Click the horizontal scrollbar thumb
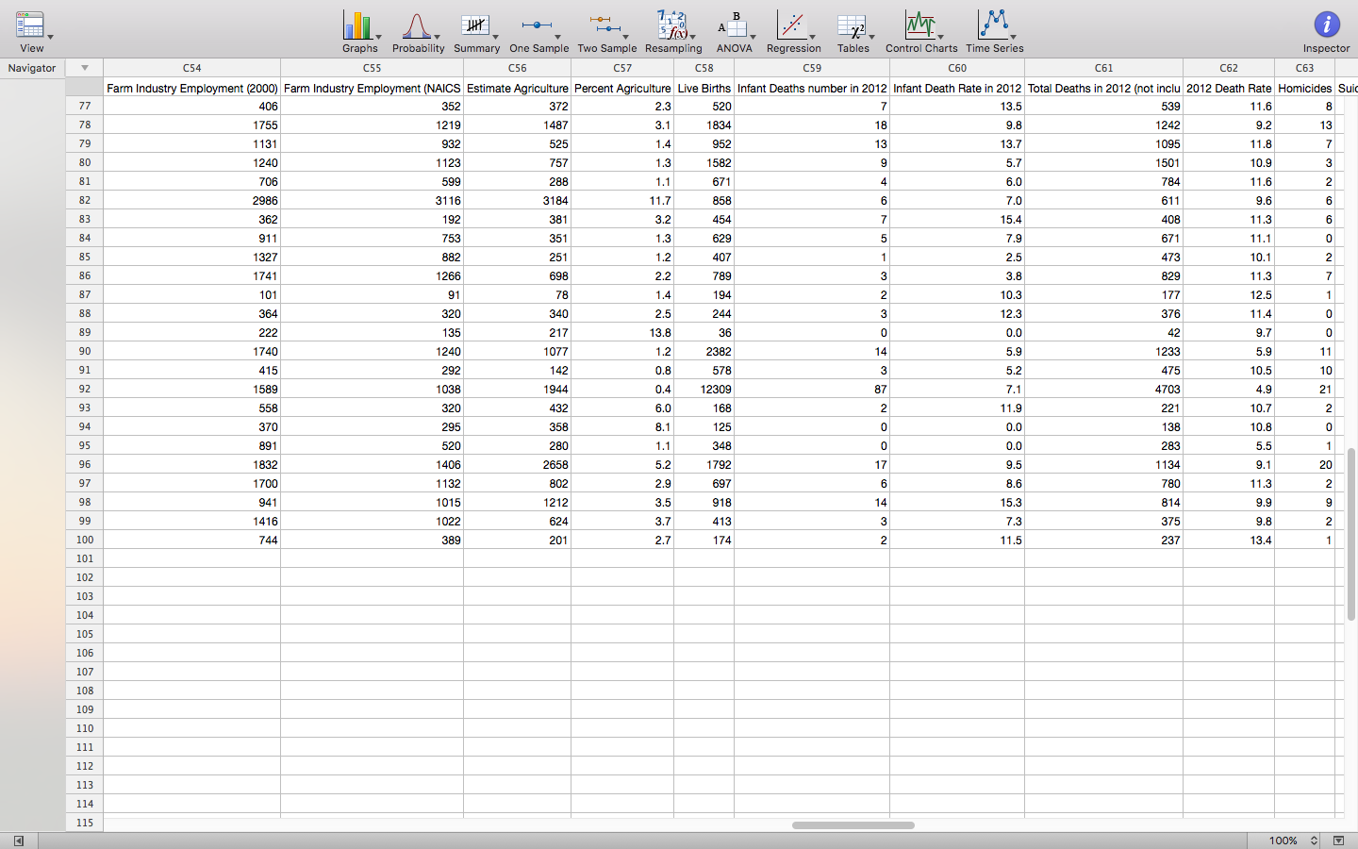This screenshot has height=849, width=1358. [x=853, y=825]
